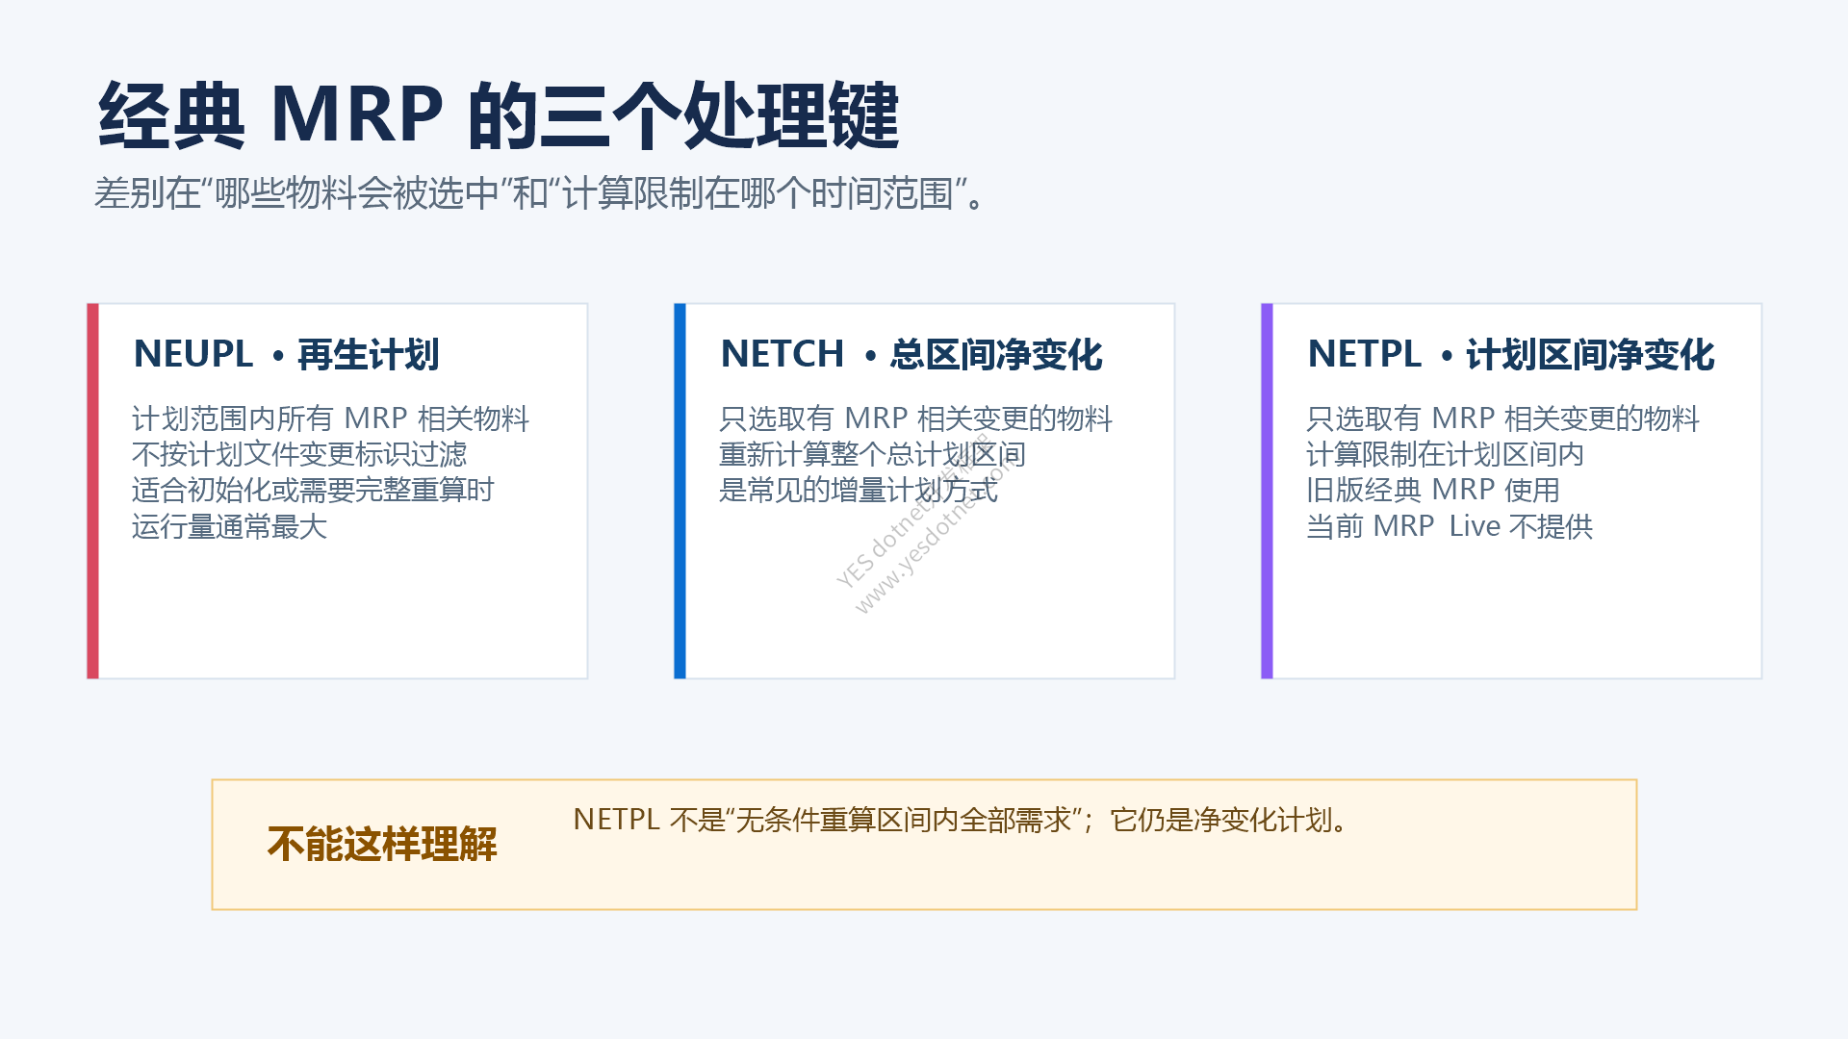This screenshot has height=1039, width=1848.
Task: Select the "NEUPL · 再生计划" card heading
Action: coord(287,354)
